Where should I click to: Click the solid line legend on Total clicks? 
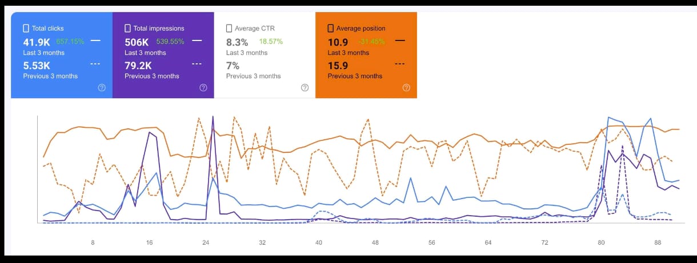click(x=95, y=41)
